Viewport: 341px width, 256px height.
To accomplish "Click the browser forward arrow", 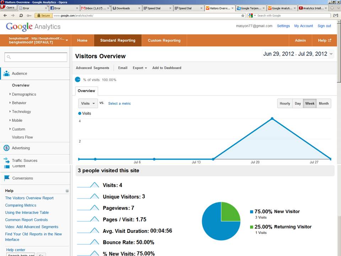I will [13, 15].
